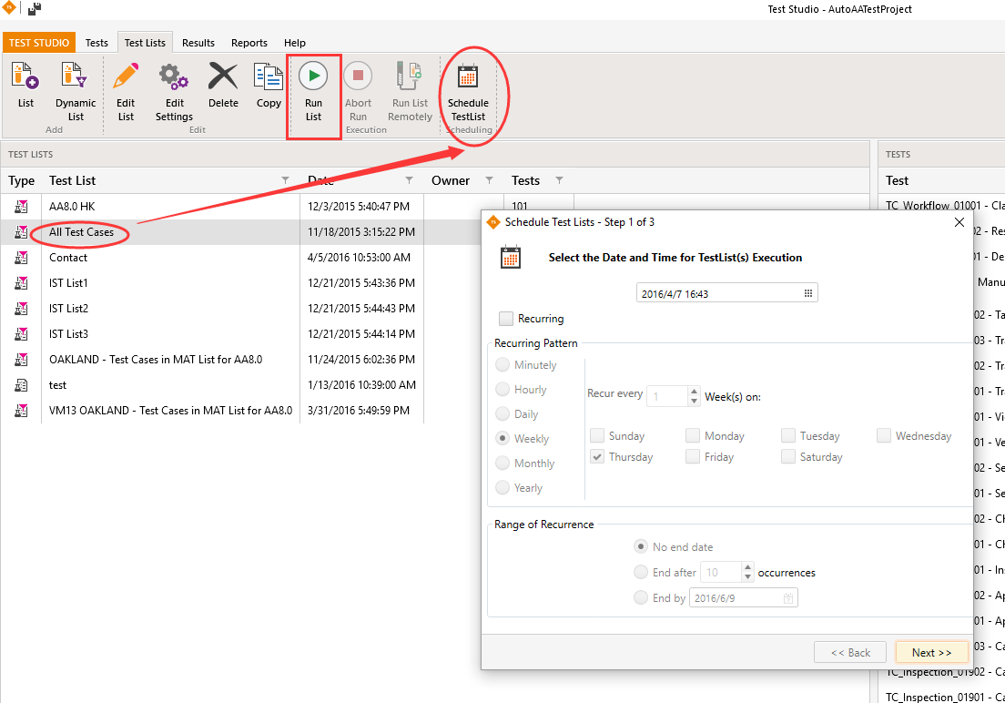The width and height of the screenshot is (1005, 703).
Task: Enable the Recurring checkbox
Action: click(506, 318)
